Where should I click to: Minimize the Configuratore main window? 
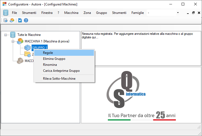click(x=171, y=4)
